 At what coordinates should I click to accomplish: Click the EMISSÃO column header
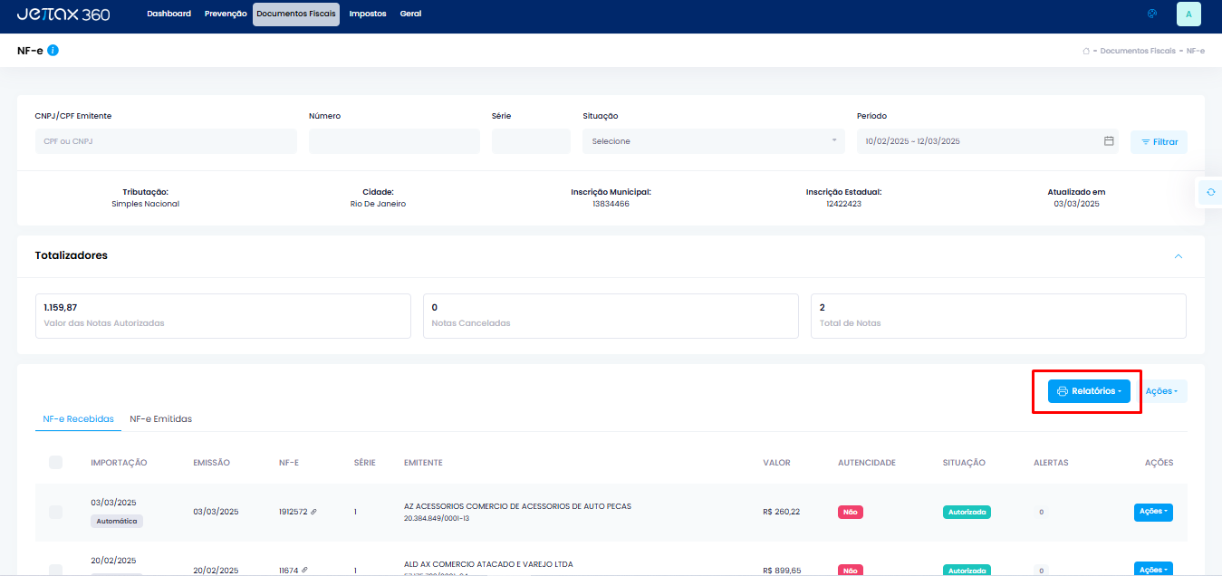click(x=211, y=463)
